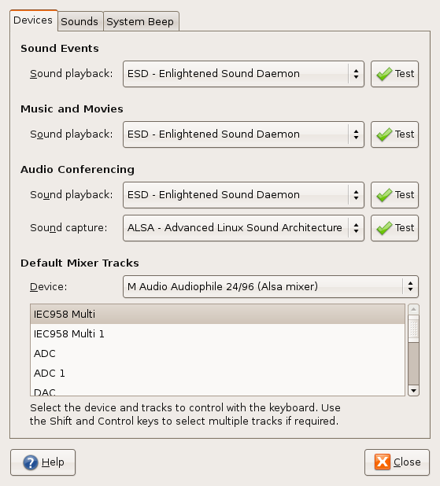The height and width of the screenshot is (486, 440).
Task: Test the Sound capture device
Action: [x=394, y=228]
